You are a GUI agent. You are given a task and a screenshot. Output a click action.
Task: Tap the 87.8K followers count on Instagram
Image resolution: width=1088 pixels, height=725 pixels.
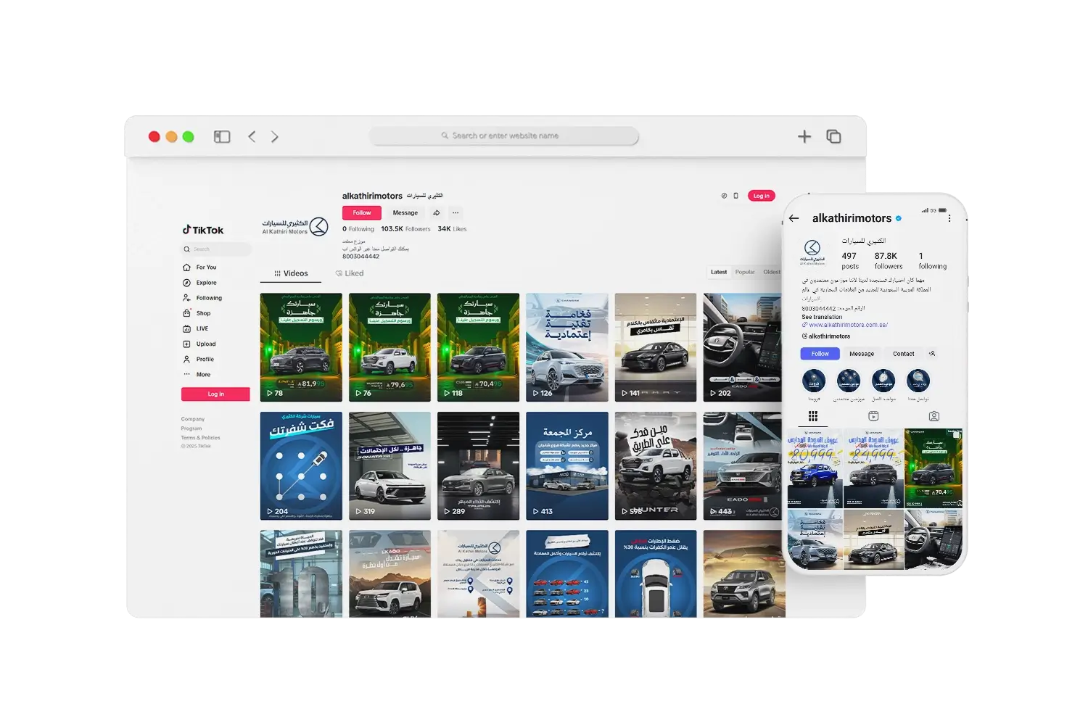coord(889,261)
